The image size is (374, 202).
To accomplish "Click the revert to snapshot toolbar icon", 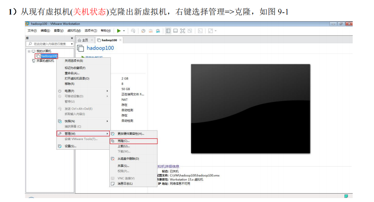I will pyautogui.click(x=151, y=31).
